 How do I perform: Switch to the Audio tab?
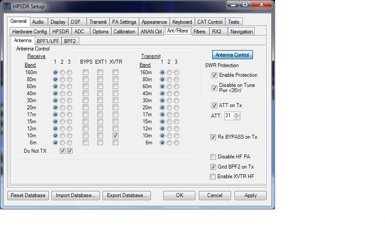[38, 22]
